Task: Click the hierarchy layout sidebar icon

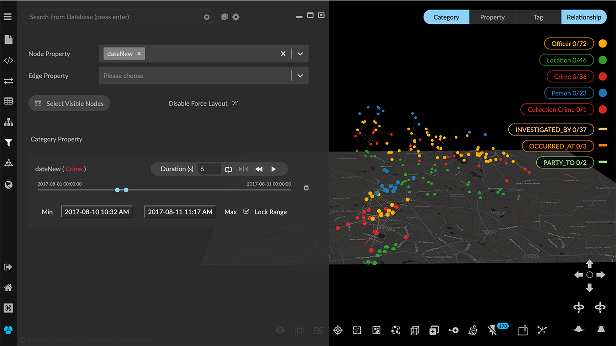Action: [8, 122]
